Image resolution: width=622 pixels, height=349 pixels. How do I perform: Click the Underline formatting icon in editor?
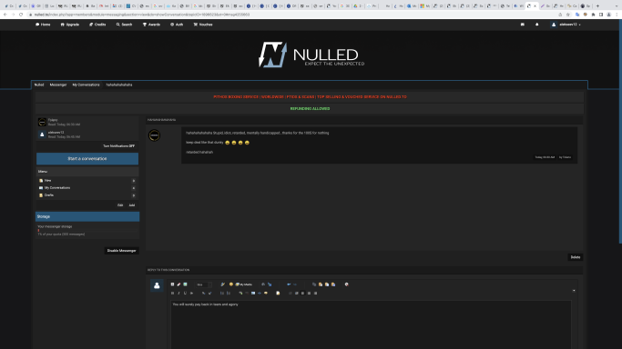[185, 294]
